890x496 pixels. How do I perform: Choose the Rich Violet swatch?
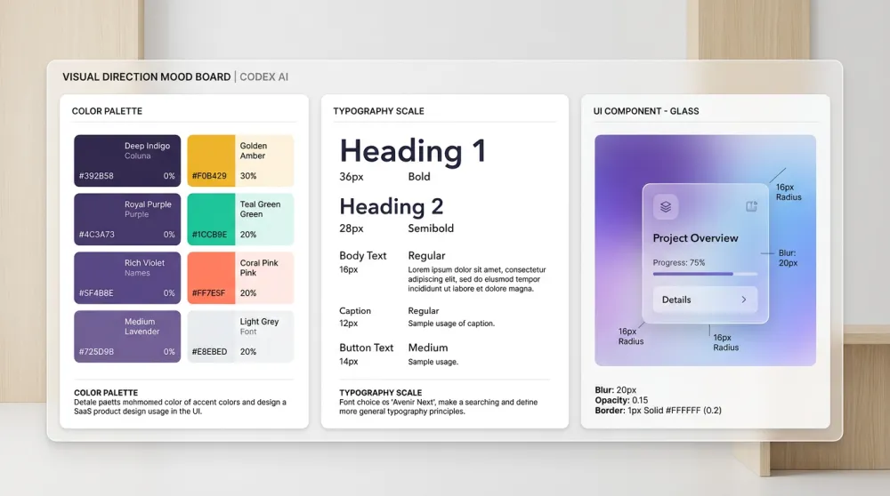click(127, 277)
